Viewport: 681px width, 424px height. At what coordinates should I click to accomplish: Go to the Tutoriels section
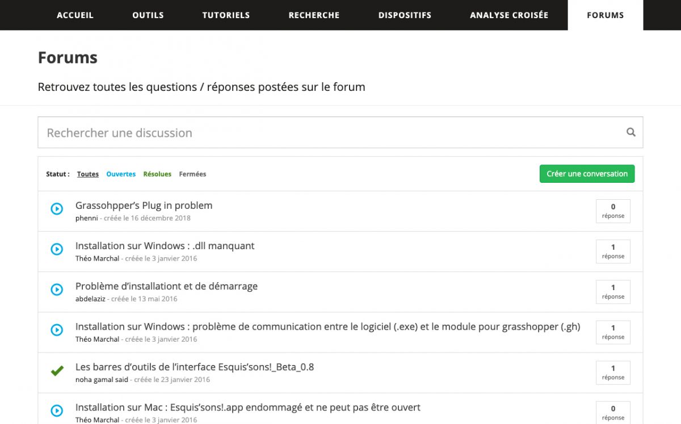point(226,15)
